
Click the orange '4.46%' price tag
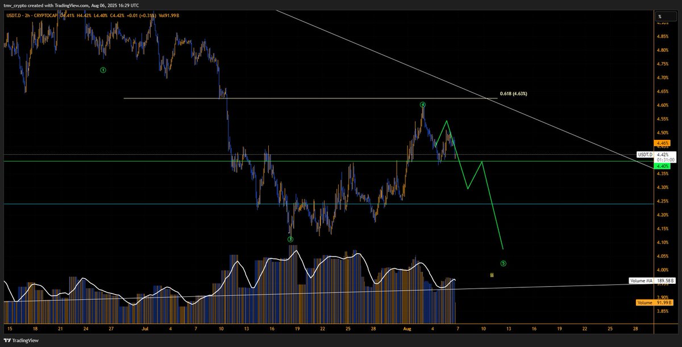[662, 143]
